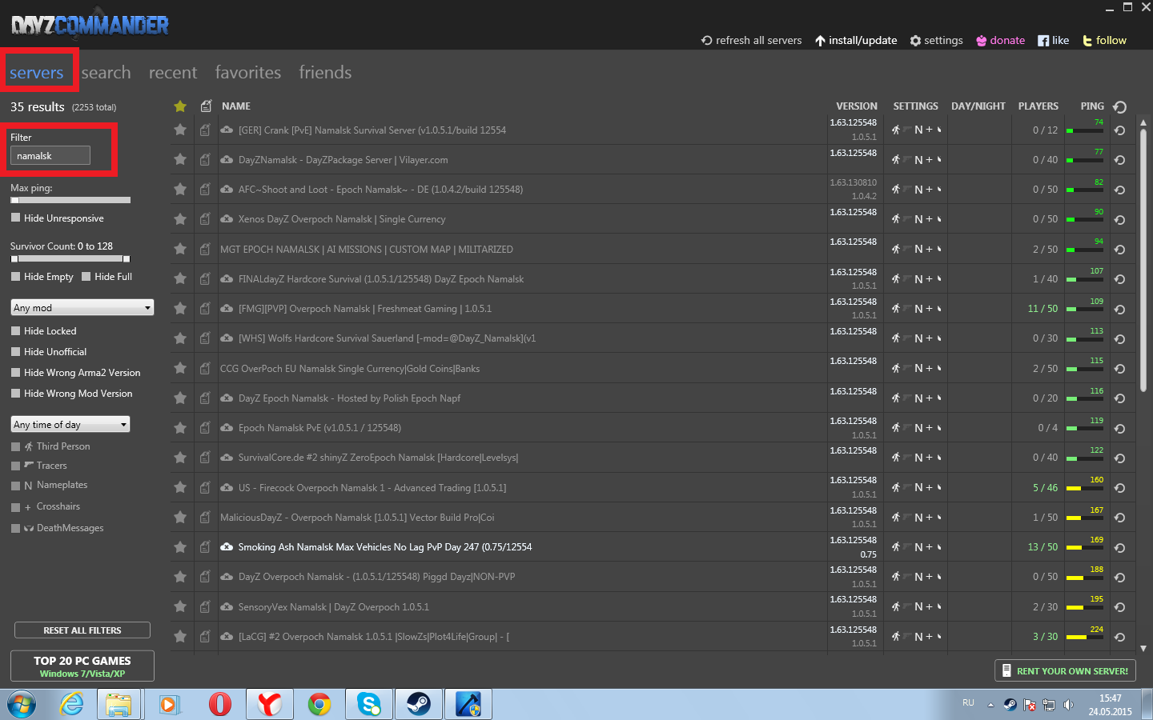Open the Any mod dropdown
1153x720 pixels.
click(82, 307)
